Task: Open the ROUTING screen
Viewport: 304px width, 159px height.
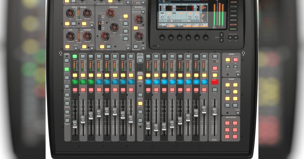Action: pyautogui.click(x=234, y=7)
